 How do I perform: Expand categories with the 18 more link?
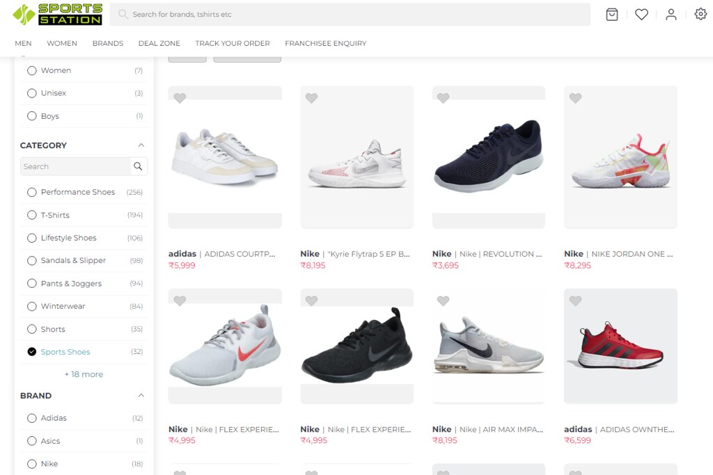pyautogui.click(x=84, y=374)
